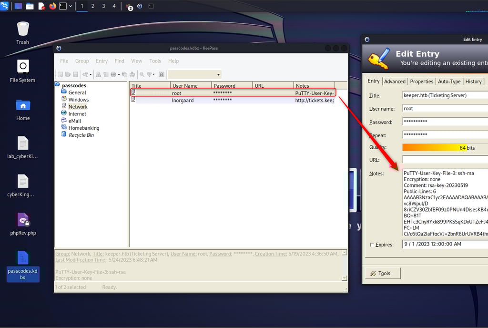Image resolution: width=488 pixels, height=328 pixels.
Task: Sort entries by User Name column header
Action: [x=191, y=86]
